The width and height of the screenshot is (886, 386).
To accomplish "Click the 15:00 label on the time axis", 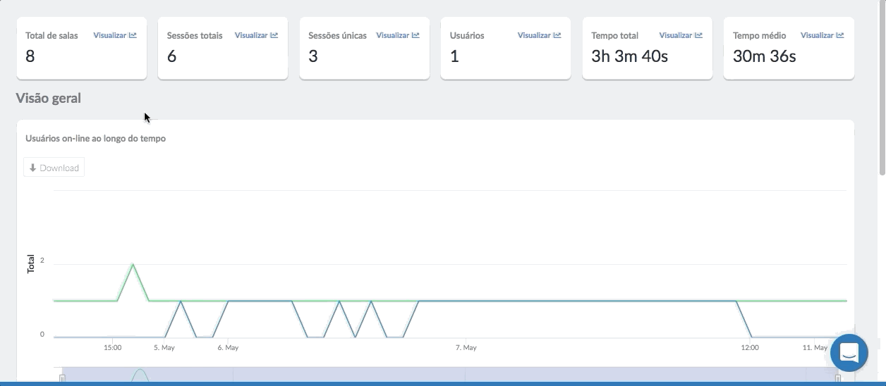I will click(112, 347).
